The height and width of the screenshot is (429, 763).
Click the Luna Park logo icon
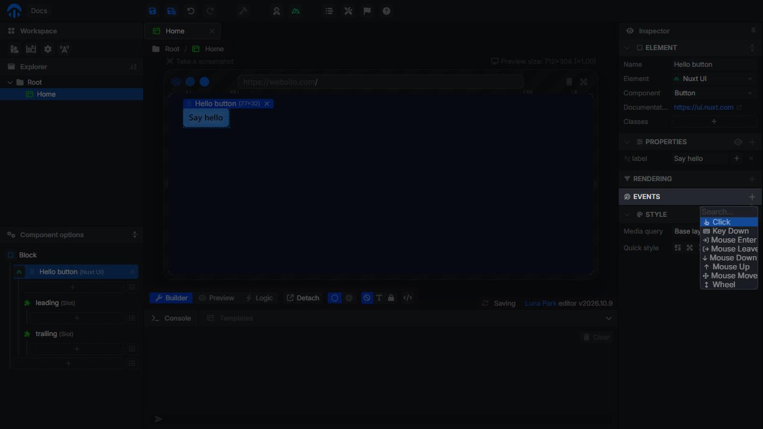coord(14,11)
